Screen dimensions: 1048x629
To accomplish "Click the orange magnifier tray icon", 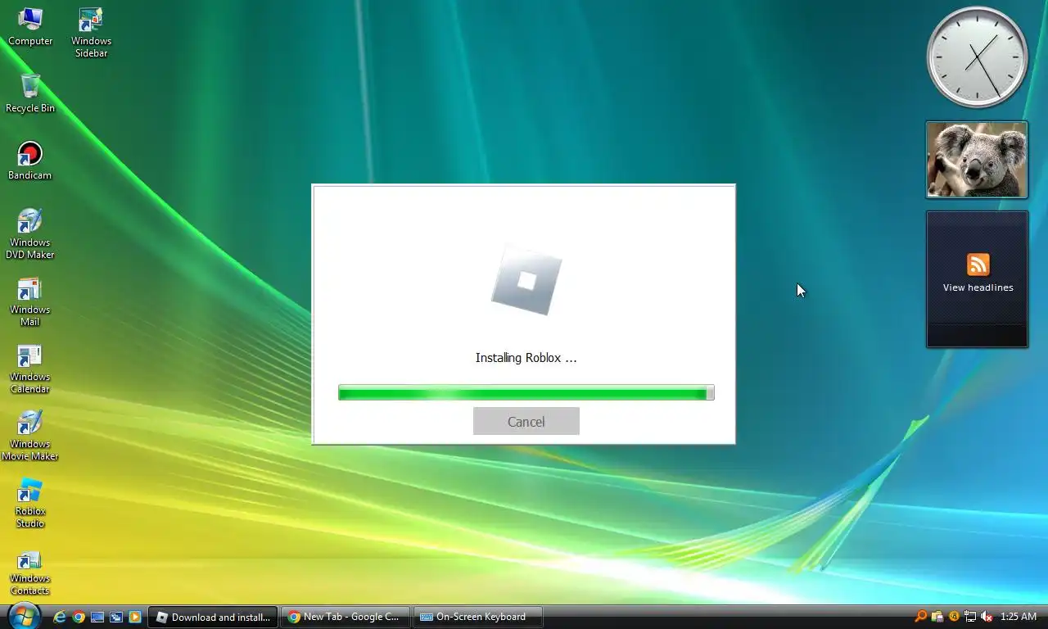I will click(920, 617).
